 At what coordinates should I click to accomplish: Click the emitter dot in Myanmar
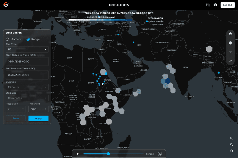[219, 73]
